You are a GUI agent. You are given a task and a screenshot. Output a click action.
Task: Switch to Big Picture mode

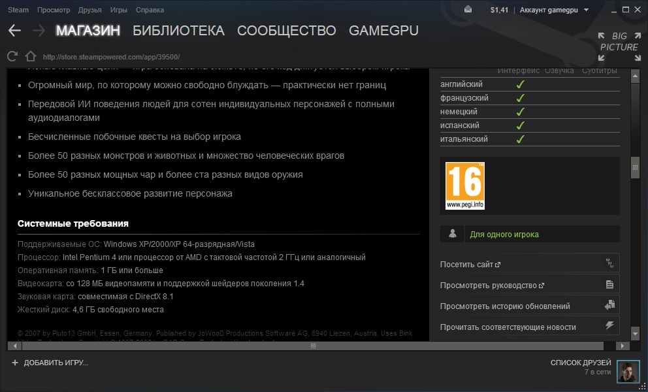(x=619, y=47)
